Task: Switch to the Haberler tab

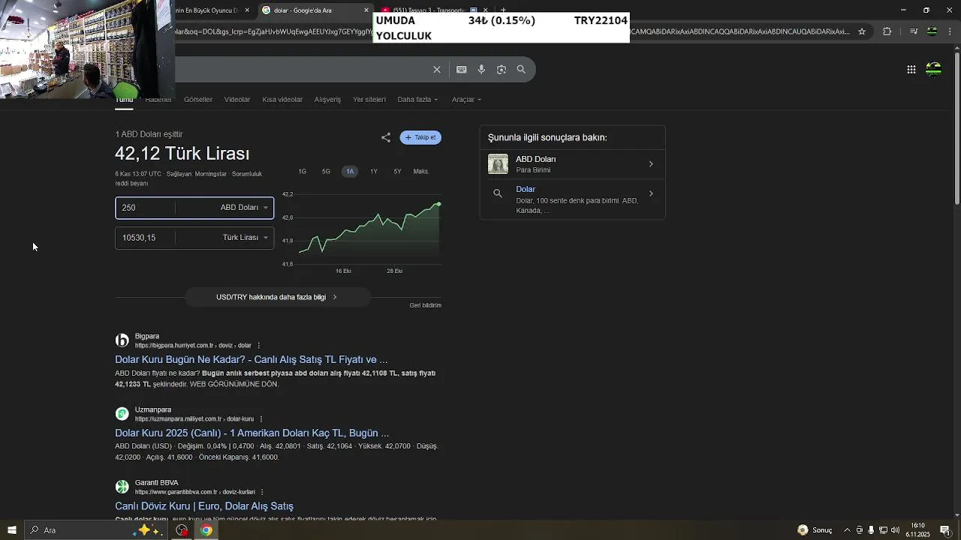Action: click(158, 100)
